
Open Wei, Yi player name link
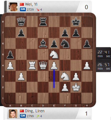point(31,4)
